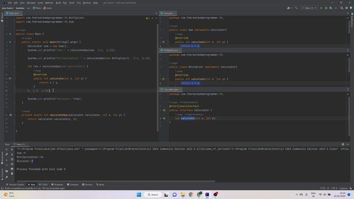
Task: Click the pin tab icon in the Run panel
Action: tap(7, 177)
